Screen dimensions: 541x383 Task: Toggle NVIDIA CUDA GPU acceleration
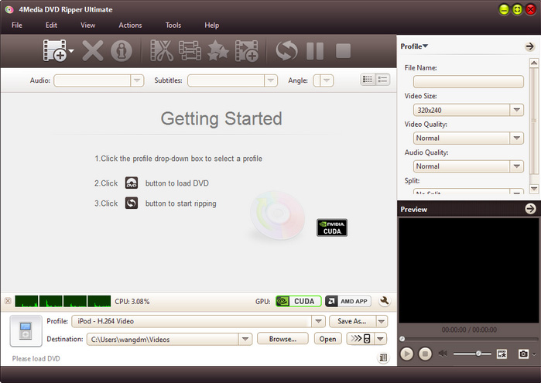298,302
